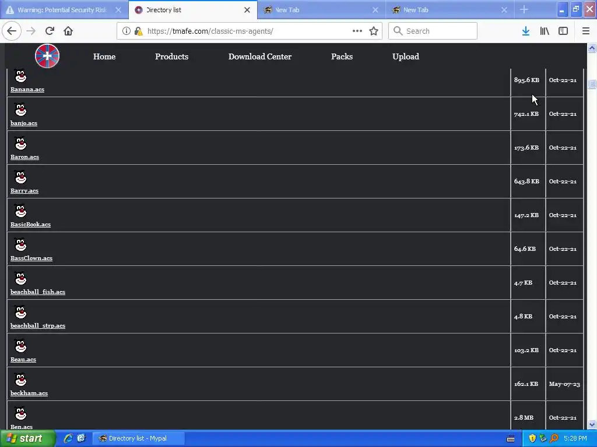Open Beau.acs link
Viewport: 597px width, 447px height.
click(x=23, y=360)
